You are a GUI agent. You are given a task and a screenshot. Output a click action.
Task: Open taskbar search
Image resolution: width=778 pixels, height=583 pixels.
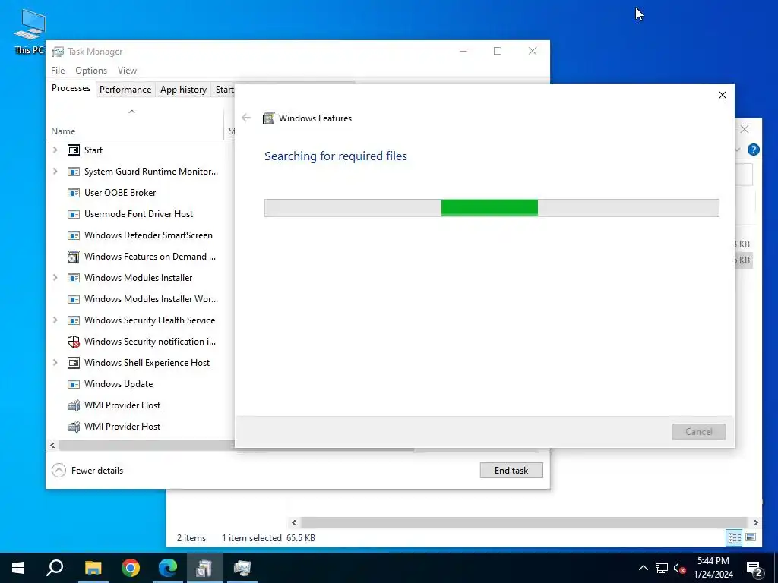coord(55,568)
